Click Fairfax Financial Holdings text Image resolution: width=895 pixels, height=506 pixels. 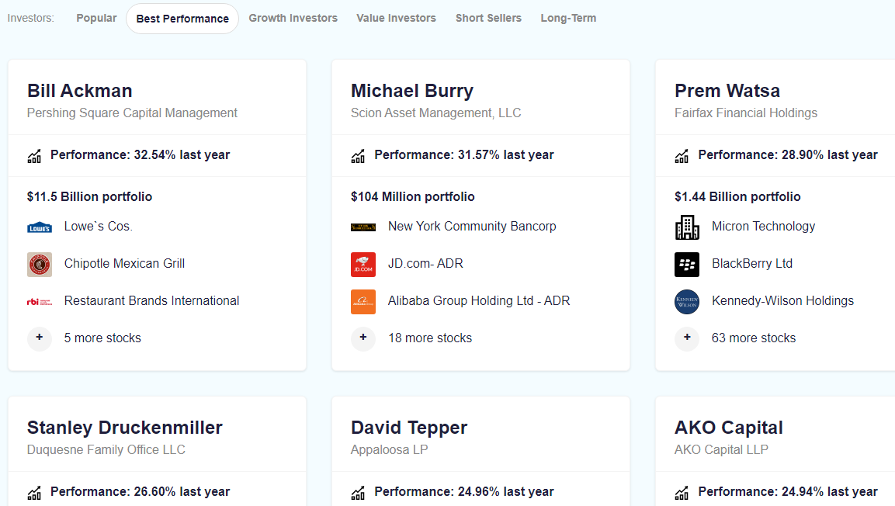click(745, 113)
